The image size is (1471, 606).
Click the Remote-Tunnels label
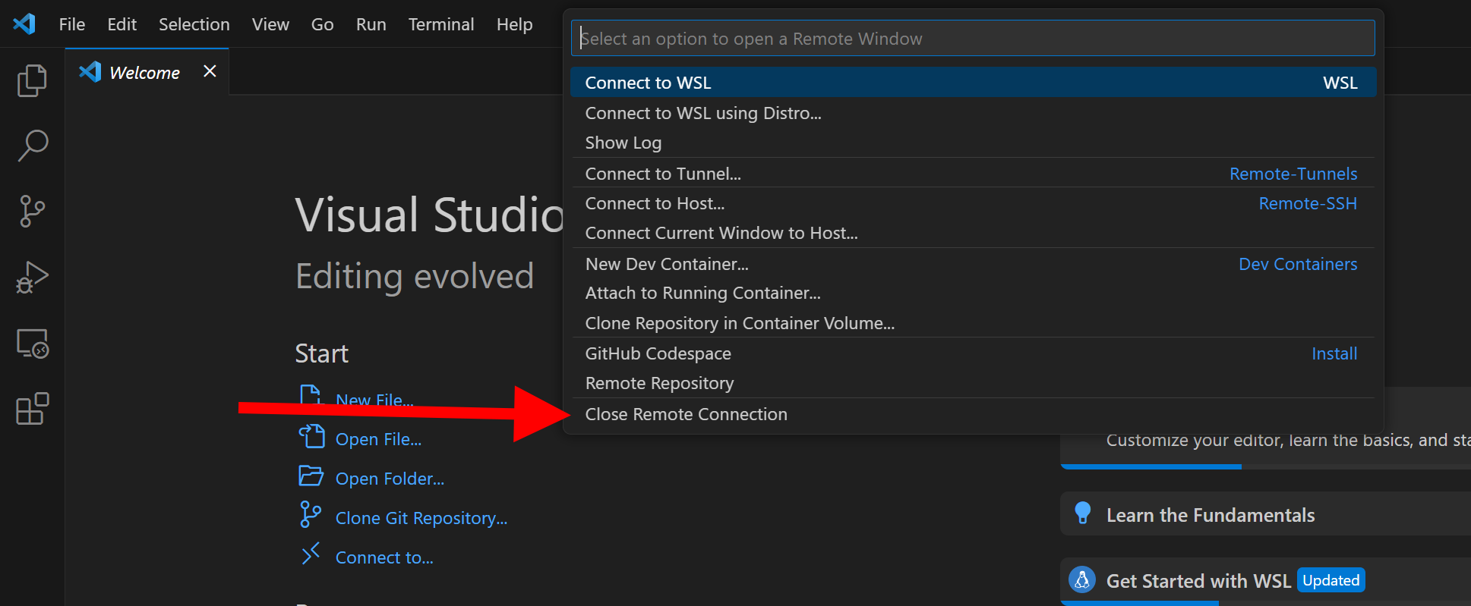tap(1293, 174)
